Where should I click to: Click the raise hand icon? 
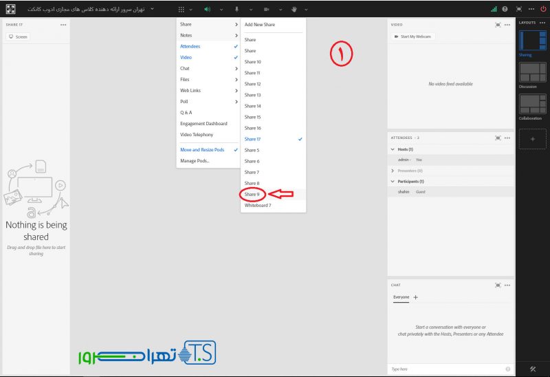(x=295, y=10)
